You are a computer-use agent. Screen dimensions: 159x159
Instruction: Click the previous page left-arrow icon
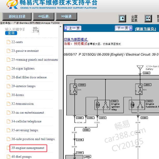[66, 28]
